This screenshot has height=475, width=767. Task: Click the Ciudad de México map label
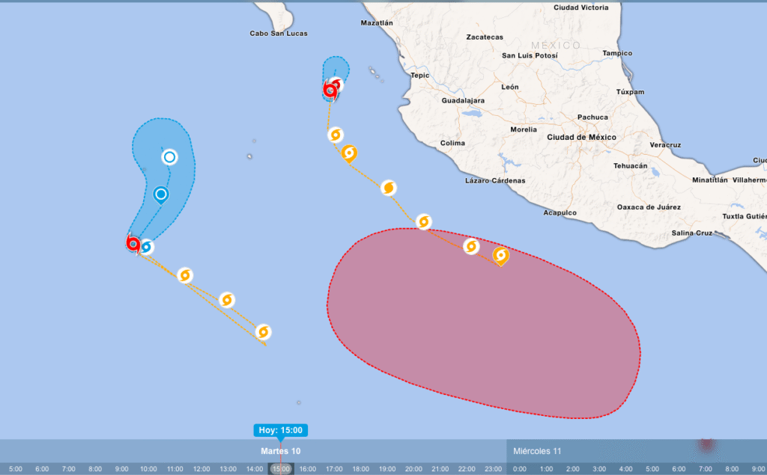pyautogui.click(x=581, y=137)
